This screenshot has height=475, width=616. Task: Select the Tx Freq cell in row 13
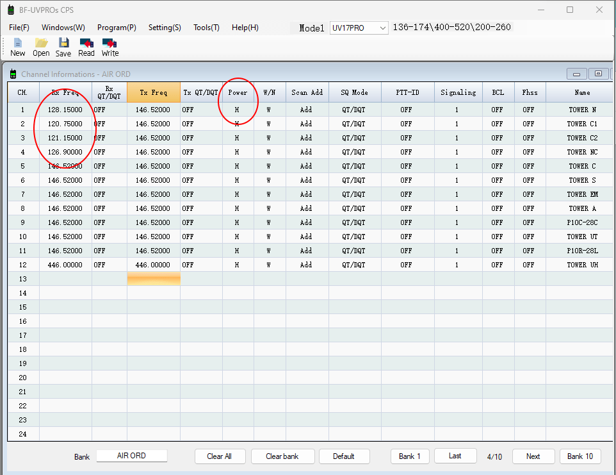click(154, 279)
